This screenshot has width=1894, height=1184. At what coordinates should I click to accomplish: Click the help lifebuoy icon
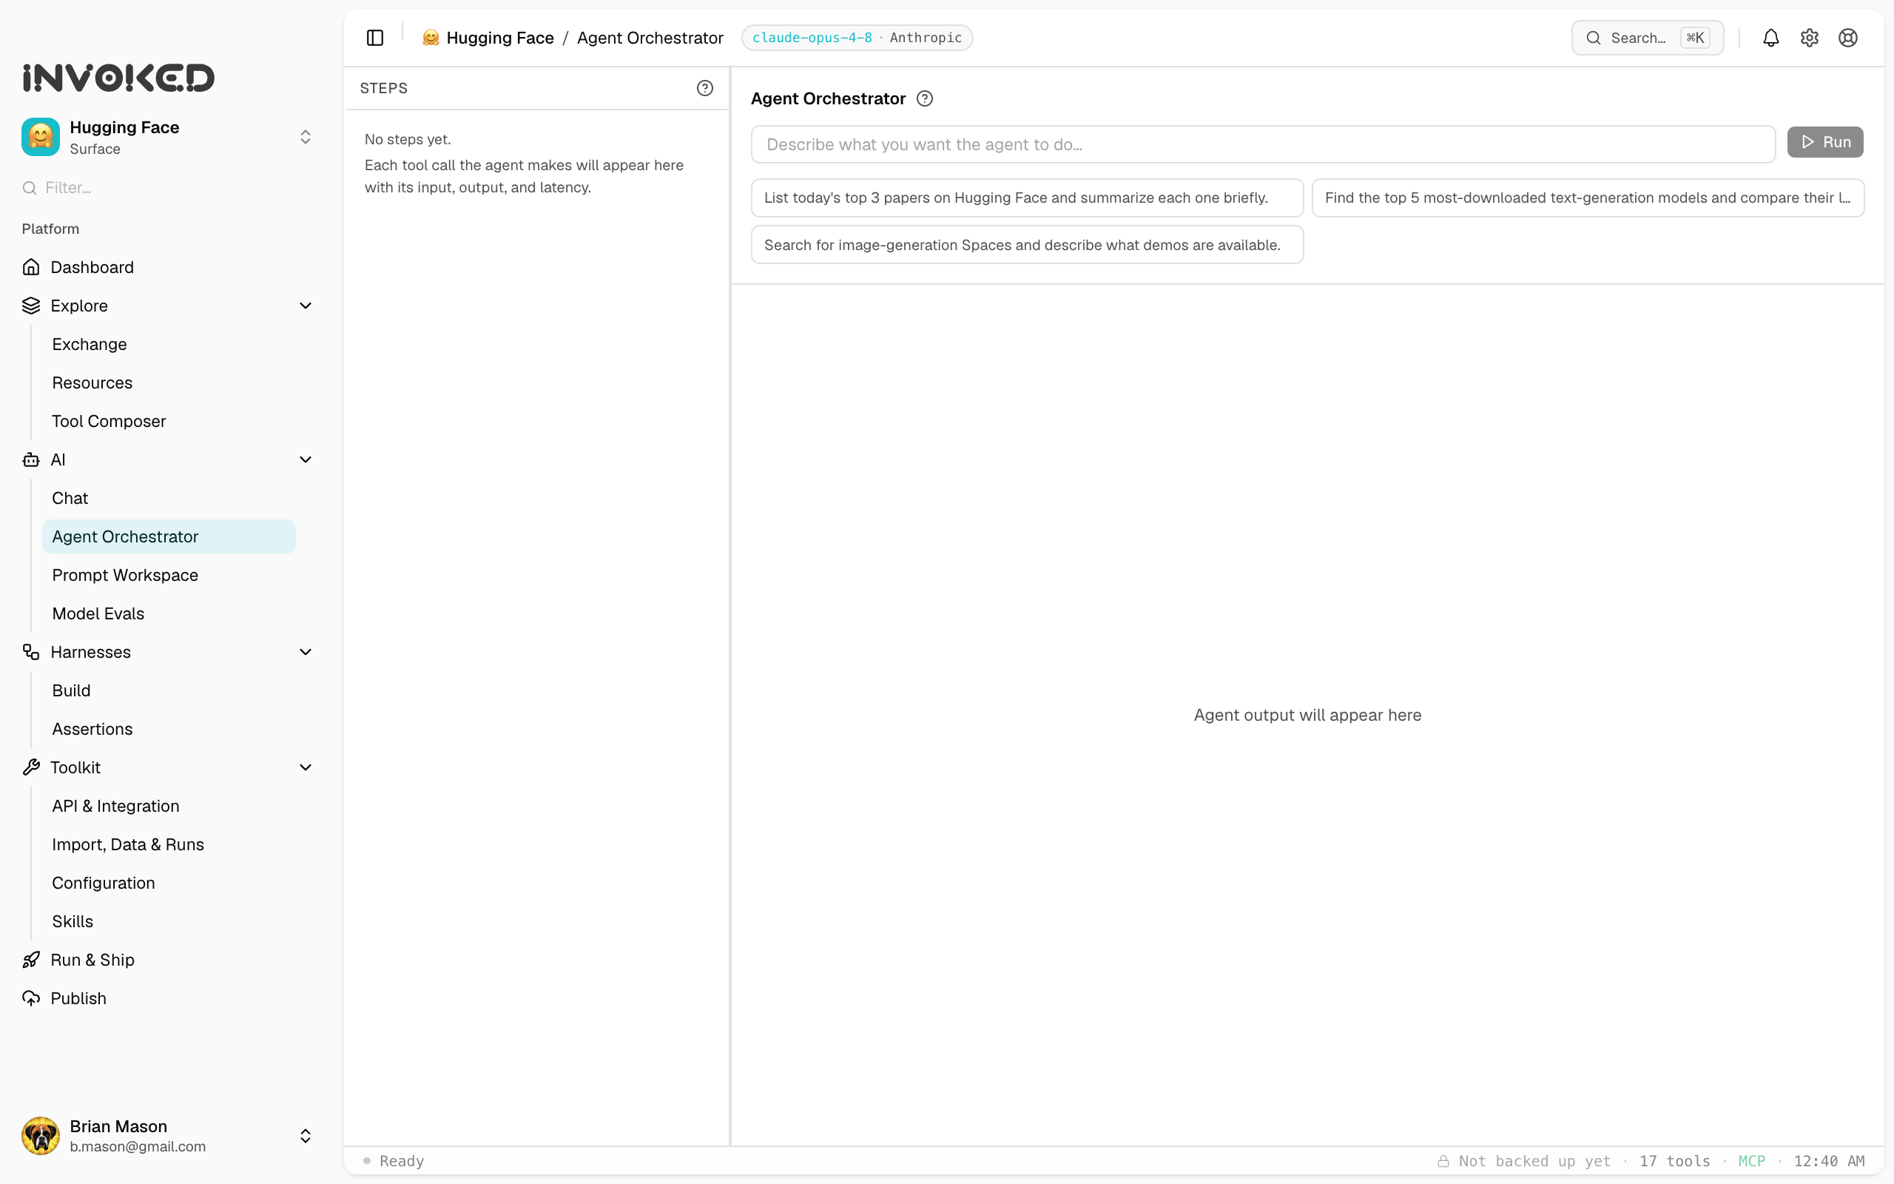[1848, 38]
